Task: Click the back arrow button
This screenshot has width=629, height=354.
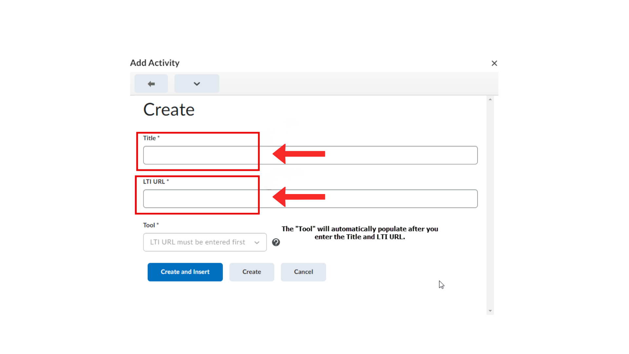Action: (x=151, y=84)
